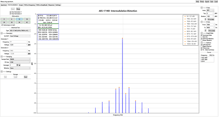Enable Tab Info checkbox
220x121 pixels.
(x=202, y=37)
